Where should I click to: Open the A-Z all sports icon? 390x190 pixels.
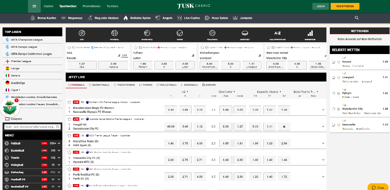(x=277, y=33)
